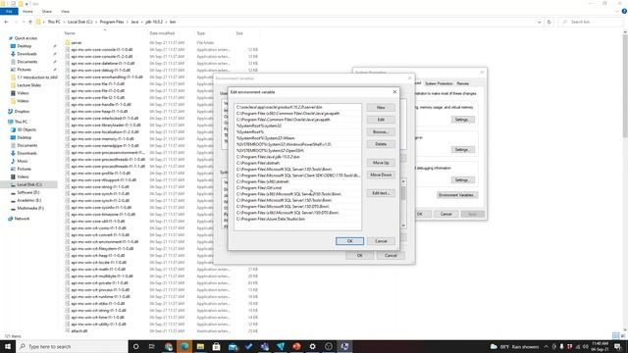Select the C:\Program Files\dotnet\ entry

pos(297,163)
